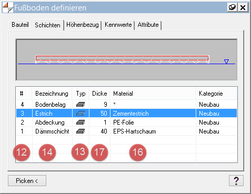Viewport: 251px width, 194px height.
Task: Click the layer type icon for Abdeckung
Action: (x=81, y=122)
